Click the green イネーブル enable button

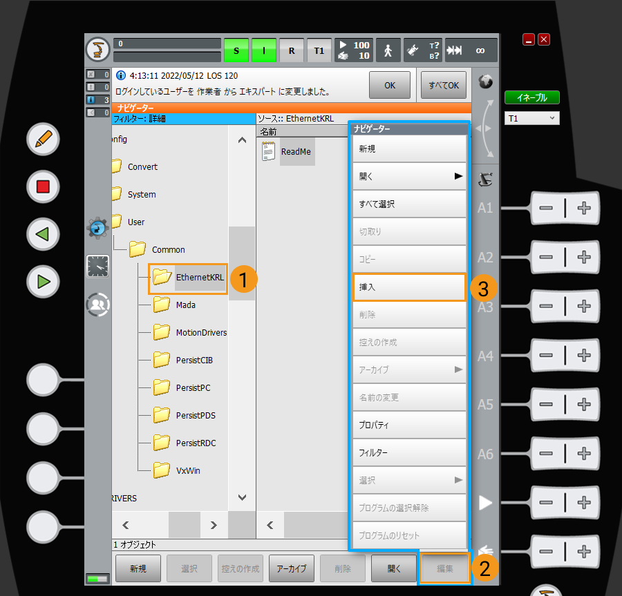click(x=532, y=97)
